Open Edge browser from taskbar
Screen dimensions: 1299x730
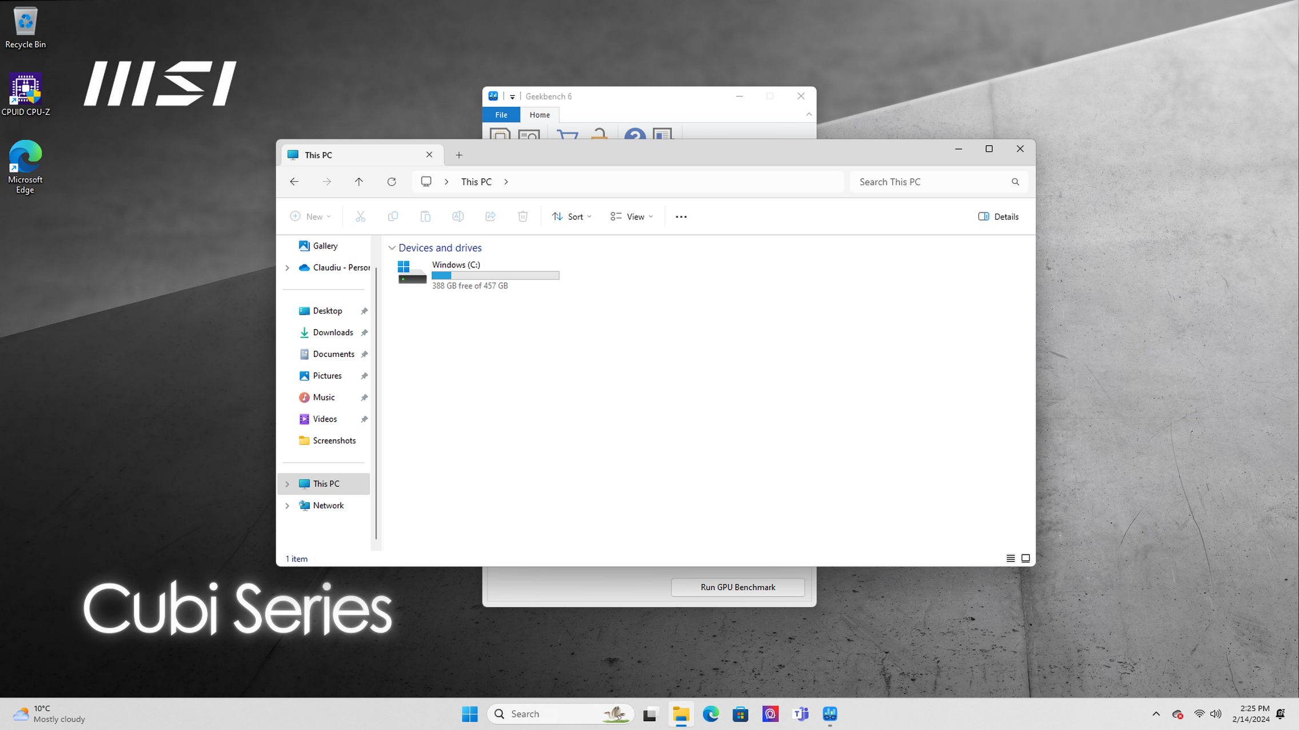coord(711,714)
